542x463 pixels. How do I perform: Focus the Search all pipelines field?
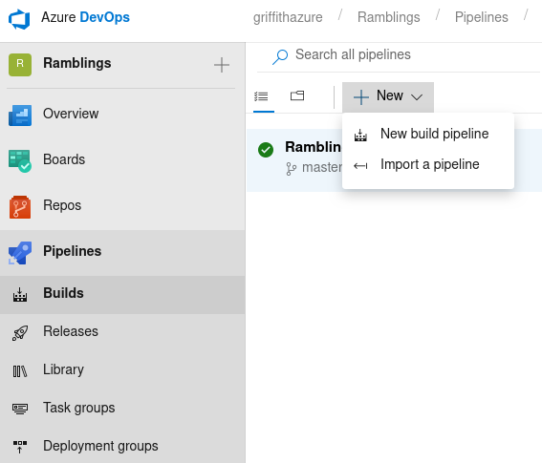tap(399, 55)
